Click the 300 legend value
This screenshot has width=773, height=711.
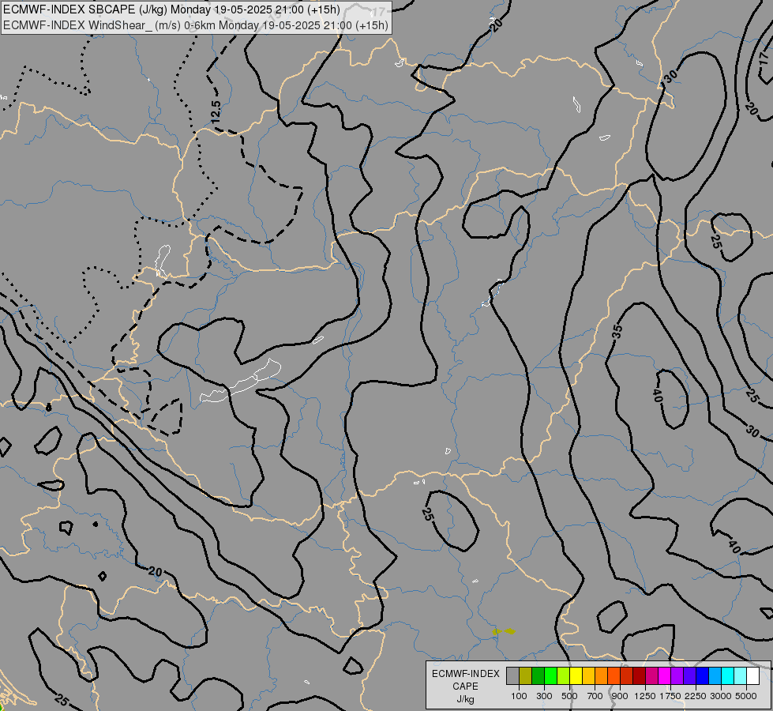(544, 696)
